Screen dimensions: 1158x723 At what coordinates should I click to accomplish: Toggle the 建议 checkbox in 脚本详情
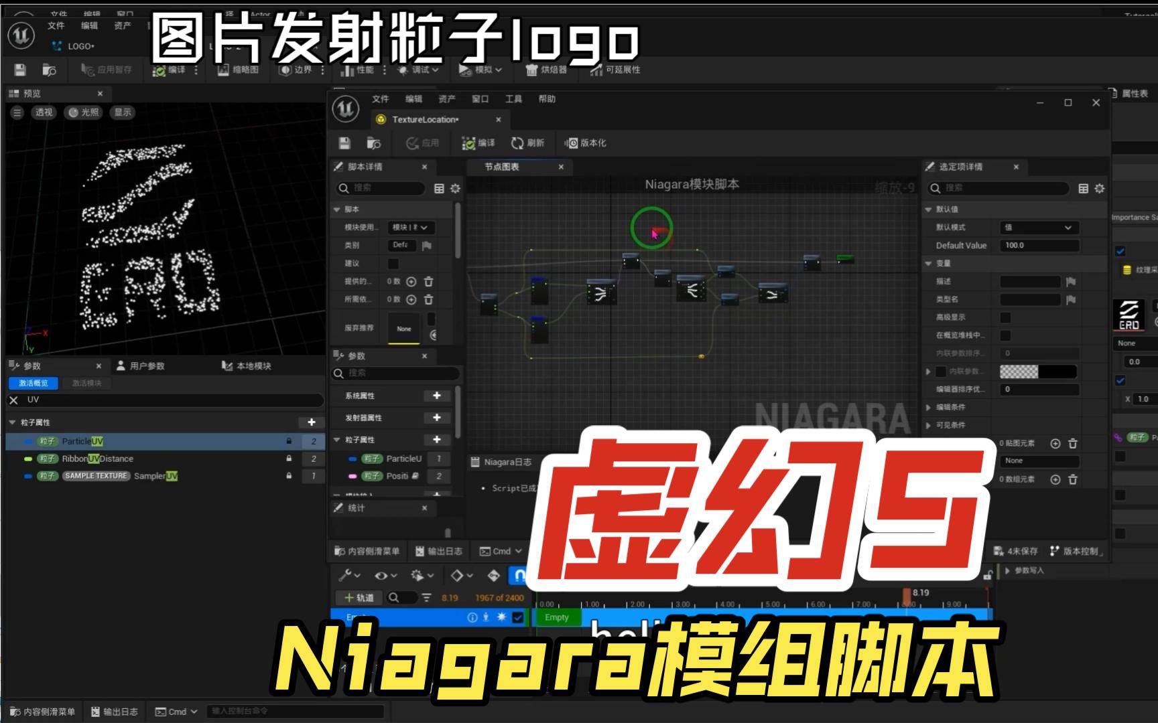(393, 264)
